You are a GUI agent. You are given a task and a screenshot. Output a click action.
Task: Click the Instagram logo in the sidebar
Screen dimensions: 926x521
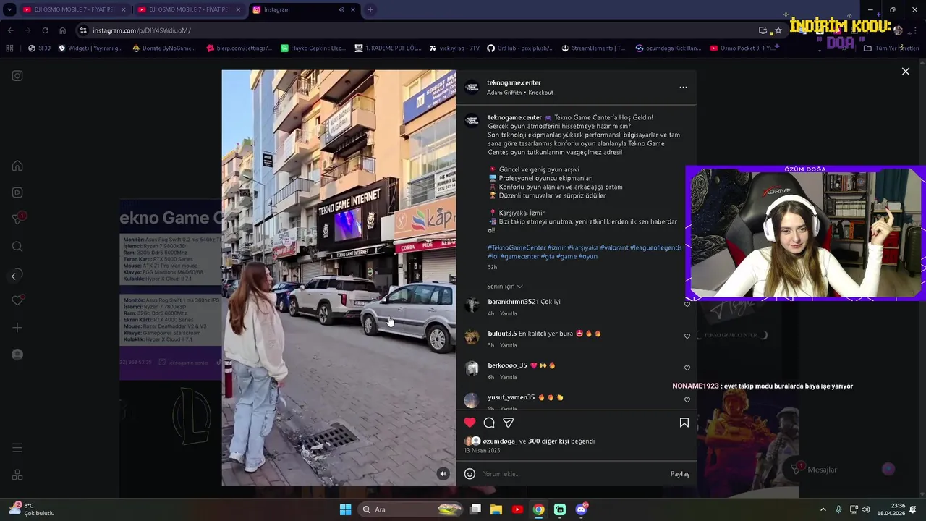point(17,76)
